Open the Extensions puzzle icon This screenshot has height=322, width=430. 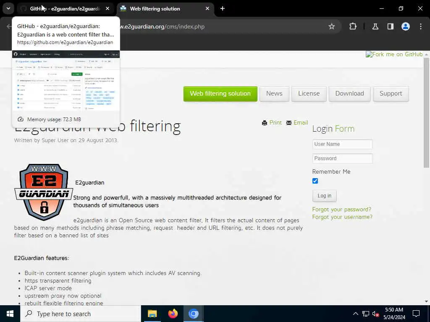[353, 26]
